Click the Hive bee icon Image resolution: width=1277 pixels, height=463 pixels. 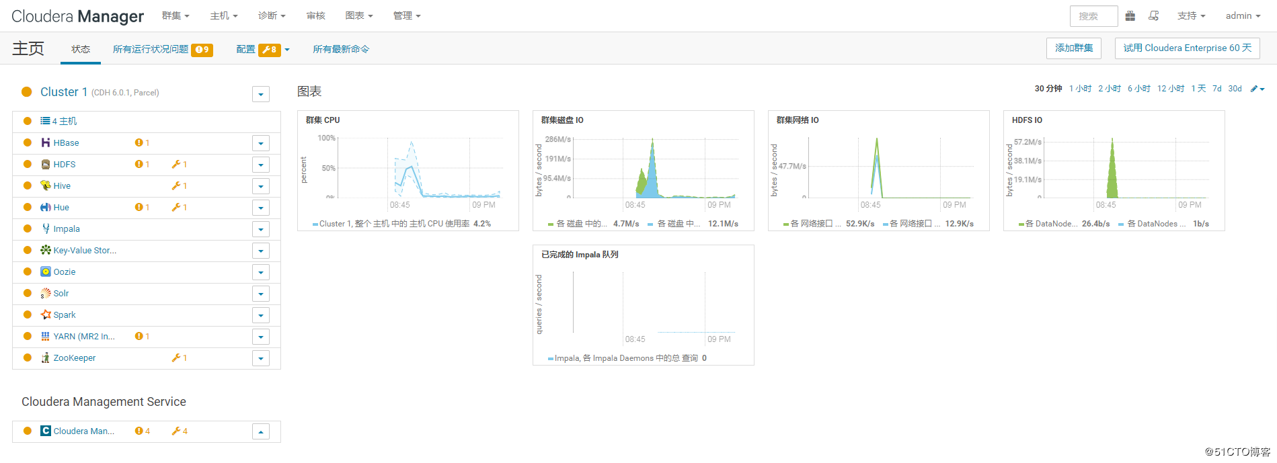click(46, 185)
